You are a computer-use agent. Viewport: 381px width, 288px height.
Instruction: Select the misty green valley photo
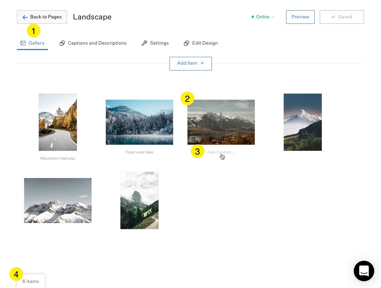coord(139,201)
